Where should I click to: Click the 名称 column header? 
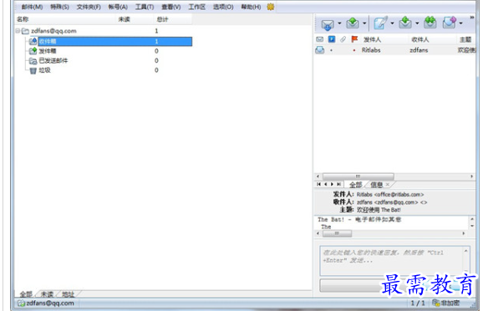pyautogui.click(x=23, y=19)
